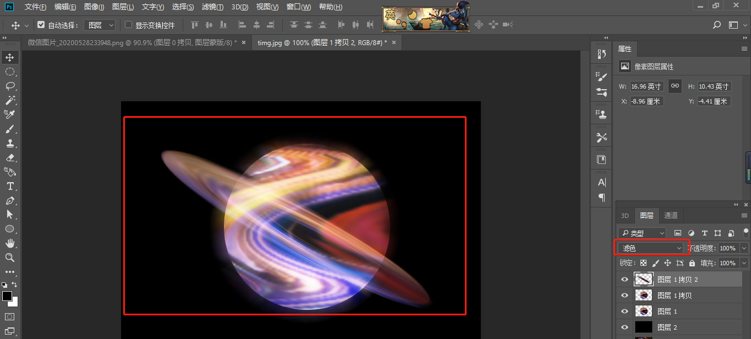This screenshot has width=751, height=339.
Task: Select the Horizontal Type tool
Action: (x=10, y=186)
